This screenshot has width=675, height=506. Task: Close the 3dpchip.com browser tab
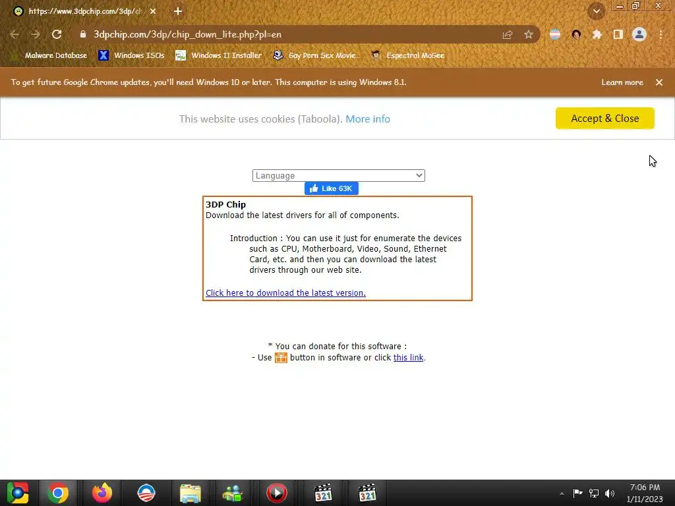click(153, 11)
